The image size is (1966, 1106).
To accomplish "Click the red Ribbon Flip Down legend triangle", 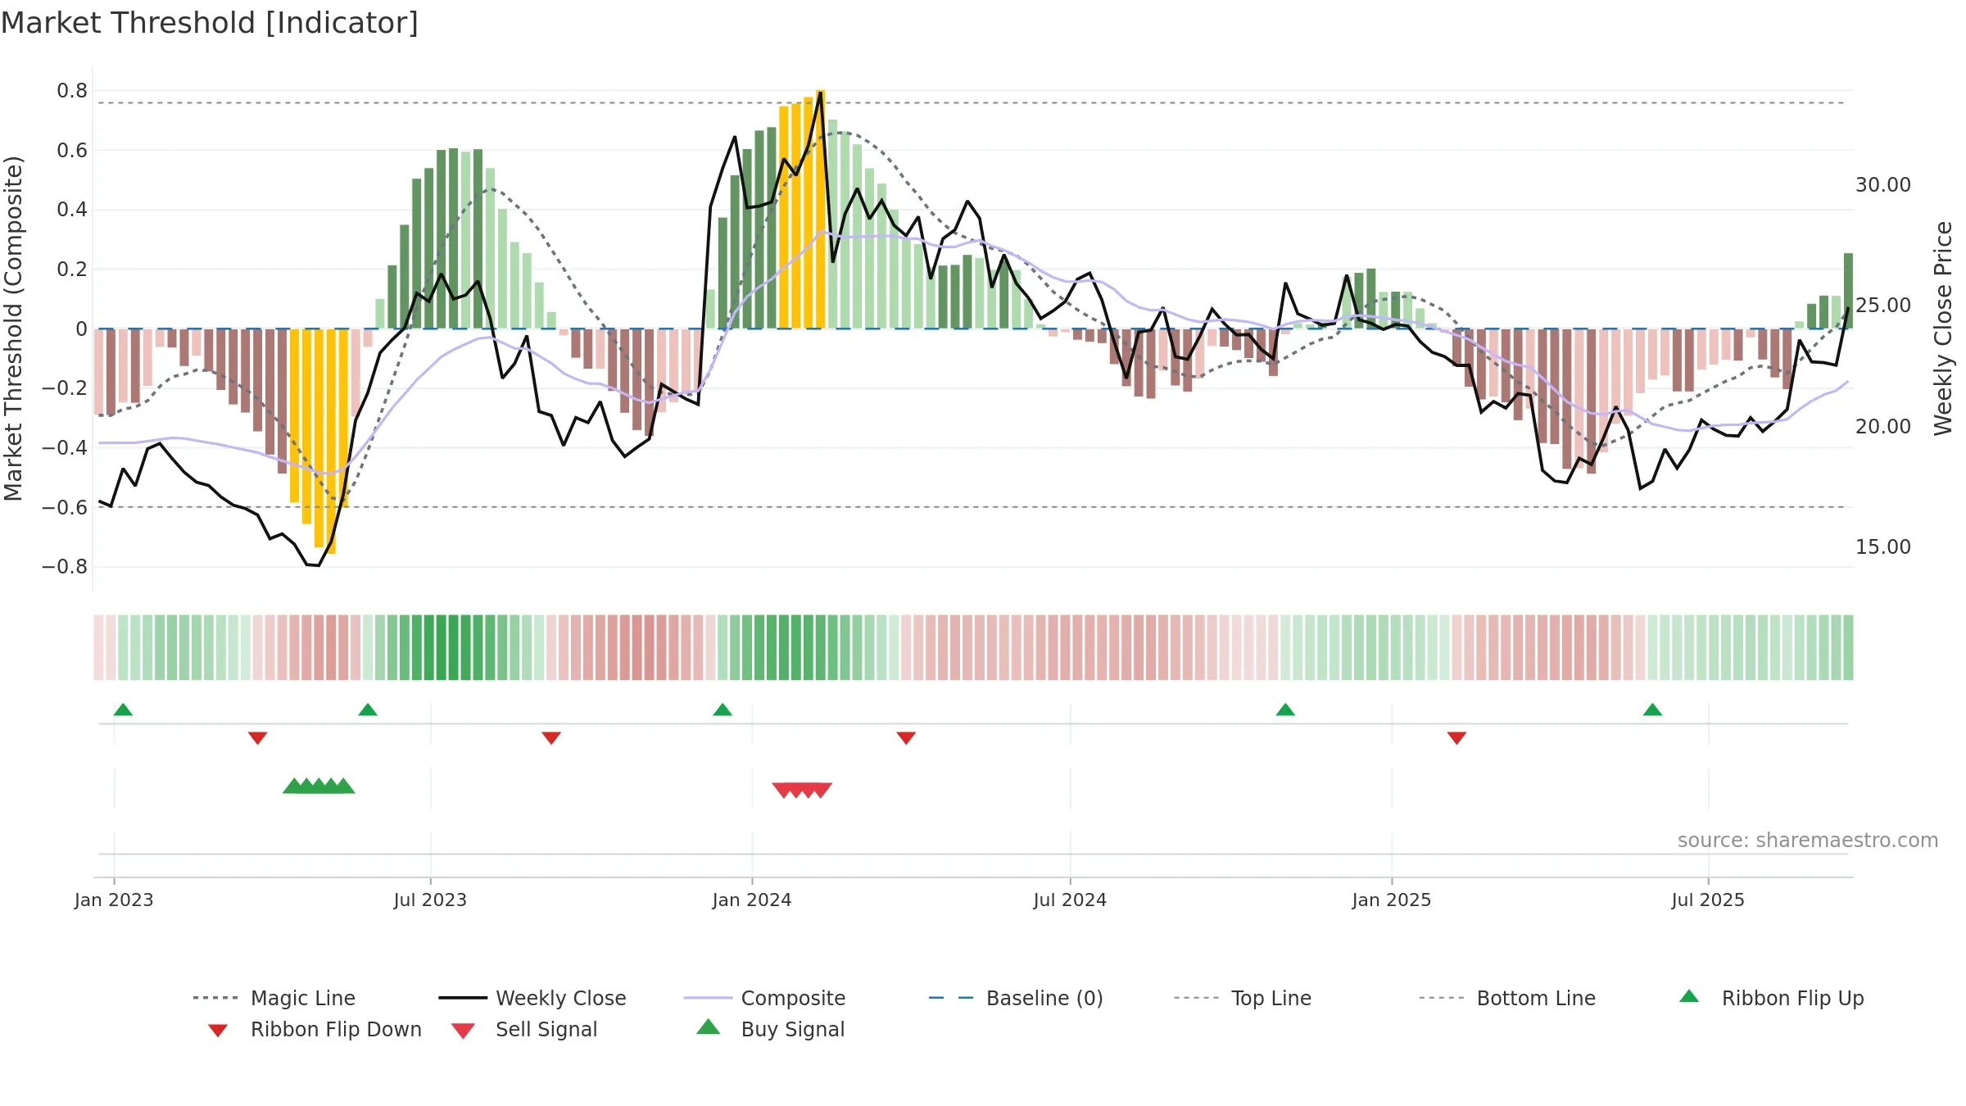I will point(218,1031).
